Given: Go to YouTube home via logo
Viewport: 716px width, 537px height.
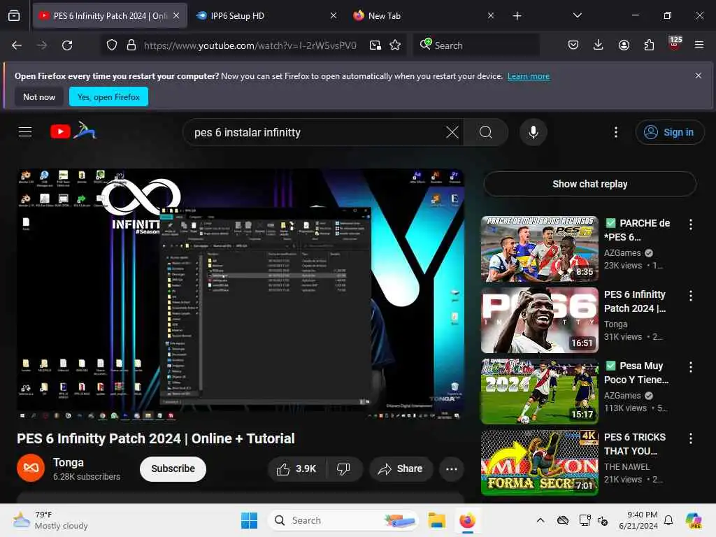Looking at the screenshot, I should pyautogui.click(x=73, y=131).
